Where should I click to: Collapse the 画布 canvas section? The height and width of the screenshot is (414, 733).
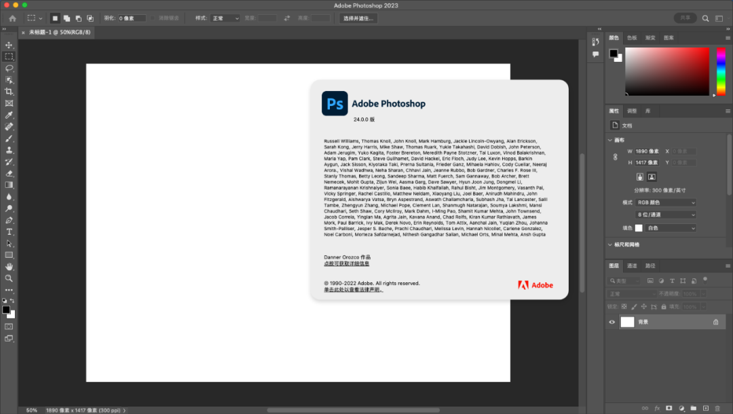tap(610, 140)
